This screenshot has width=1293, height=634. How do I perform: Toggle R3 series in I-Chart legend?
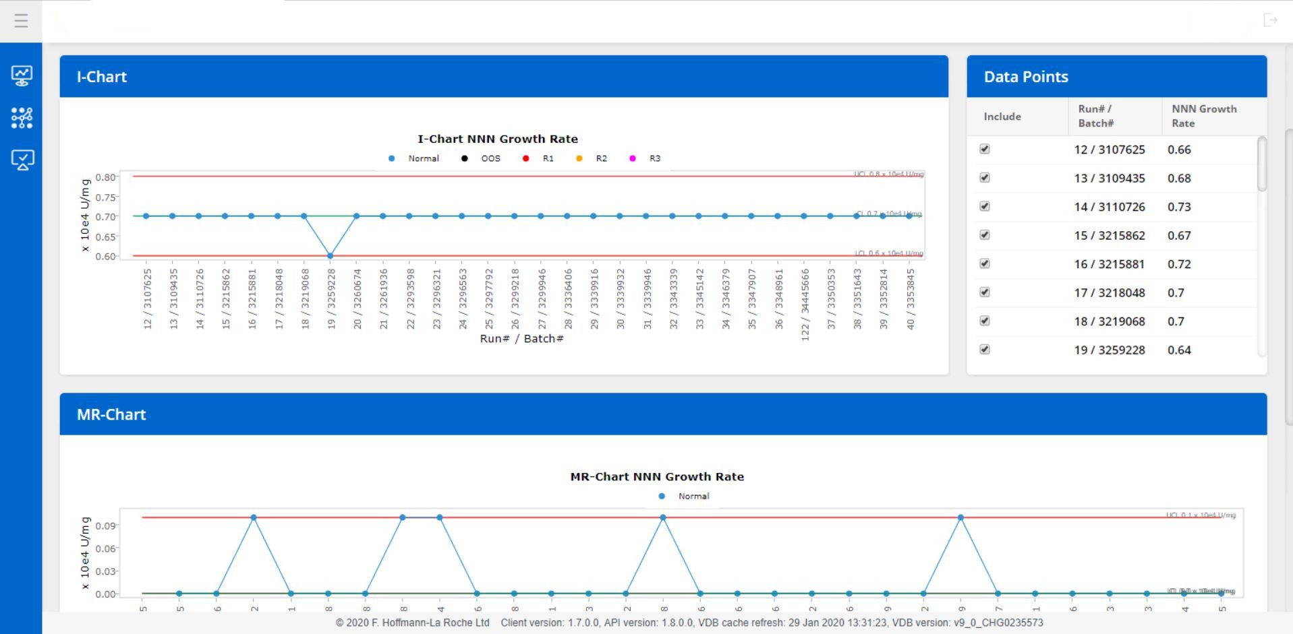pyautogui.click(x=645, y=158)
